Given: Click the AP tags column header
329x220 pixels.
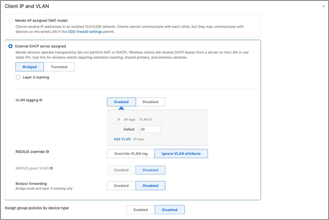Looking at the screenshot, I should pyautogui.click(x=130, y=119).
